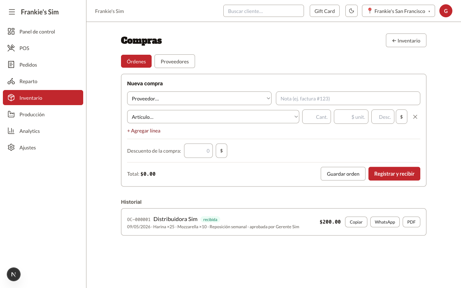Viewport: 461px width, 288px height.
Task: Toggle the line discount $ unit button
Action: point(402,117)
